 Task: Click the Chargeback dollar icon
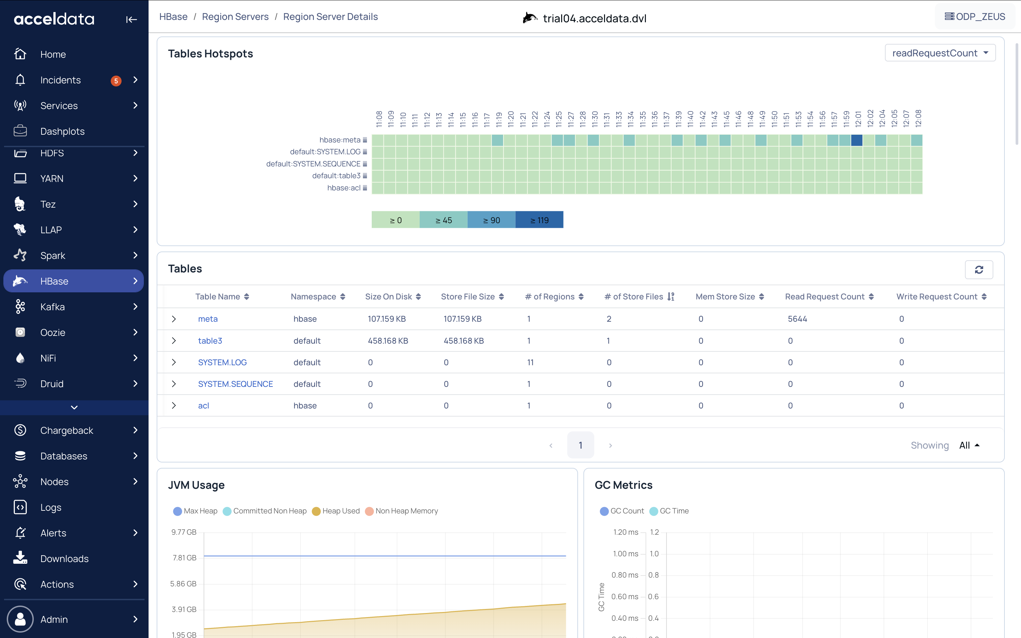[x=20, y=430]
